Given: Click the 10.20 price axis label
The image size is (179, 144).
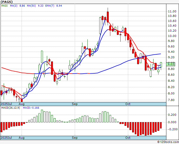Looking at the screenshot, I should (172, 31).
